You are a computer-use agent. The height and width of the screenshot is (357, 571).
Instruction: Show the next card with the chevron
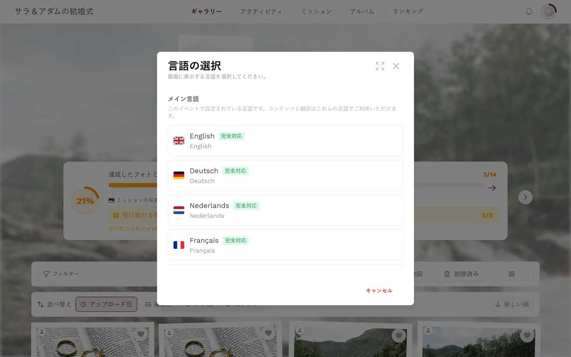click(525, 197)
